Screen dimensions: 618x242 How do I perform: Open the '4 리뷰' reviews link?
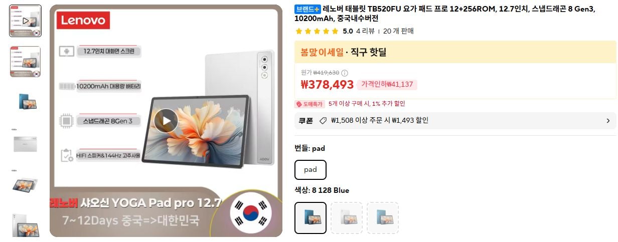coord(365,31)
